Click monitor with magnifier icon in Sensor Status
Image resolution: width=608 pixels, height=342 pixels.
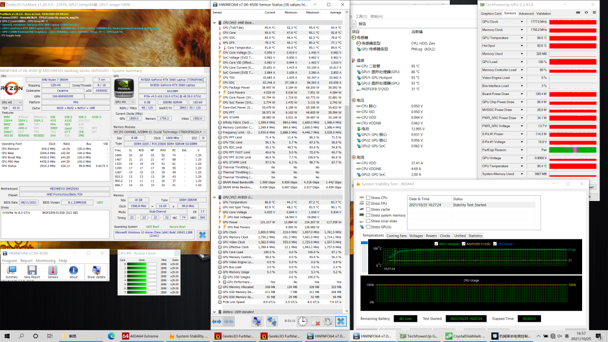[257, 321]
